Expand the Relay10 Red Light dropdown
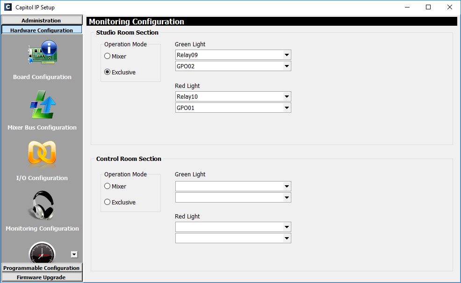Viewport: 461px width, 283px height. (233, 96)
